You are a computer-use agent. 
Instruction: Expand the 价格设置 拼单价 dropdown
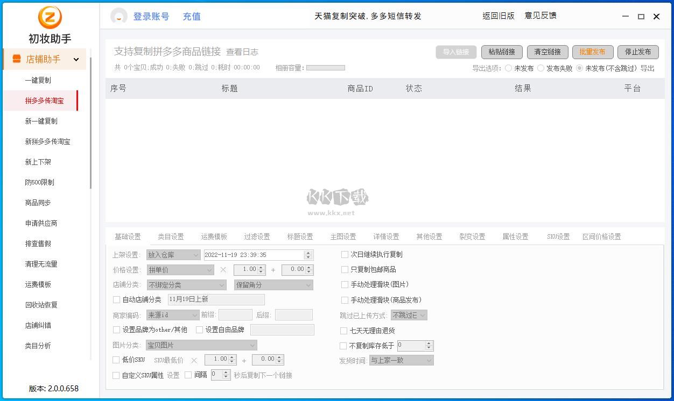coord(180,270)
